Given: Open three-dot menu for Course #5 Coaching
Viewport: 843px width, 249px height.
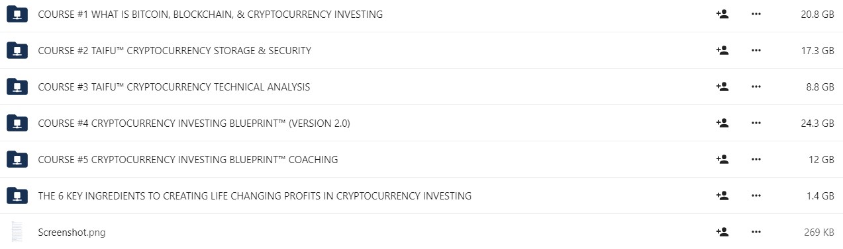Looking at the screenshot, I should [756, 159].
